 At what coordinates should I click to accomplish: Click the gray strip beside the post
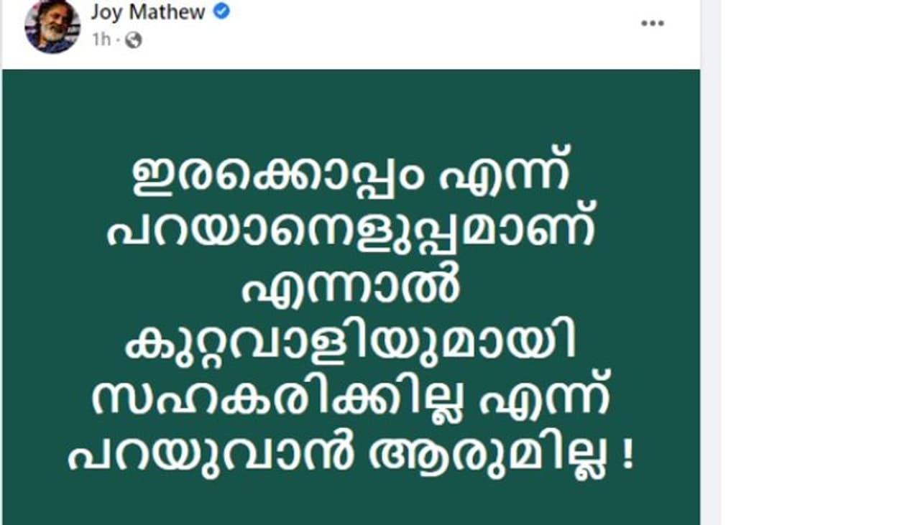coord(710,287)
